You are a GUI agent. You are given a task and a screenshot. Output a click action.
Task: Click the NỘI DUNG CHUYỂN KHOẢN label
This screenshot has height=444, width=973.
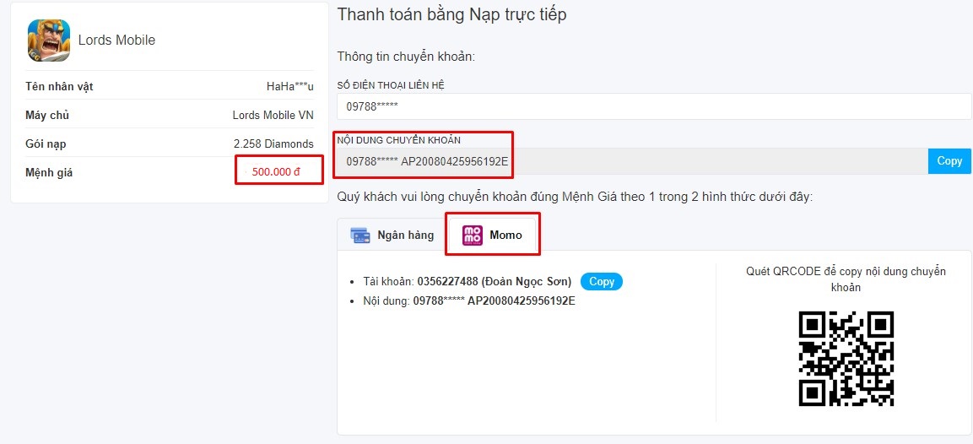pyautogui.click(x=399, y=140)
